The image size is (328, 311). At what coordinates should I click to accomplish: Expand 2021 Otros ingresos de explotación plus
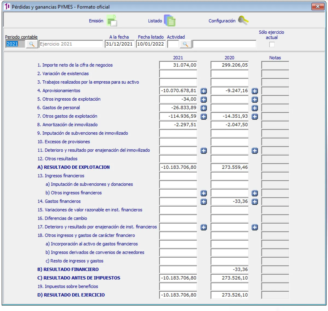[x=204, y=99]
